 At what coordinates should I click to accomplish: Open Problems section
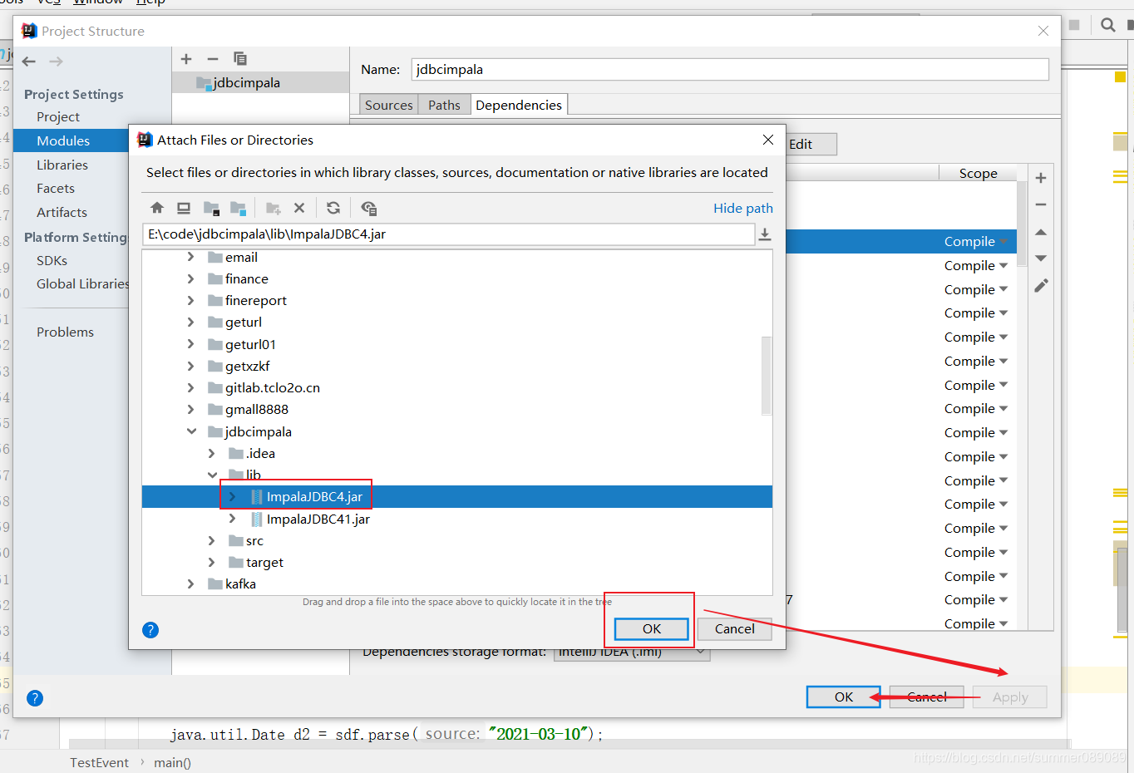(x=65, y=332)
